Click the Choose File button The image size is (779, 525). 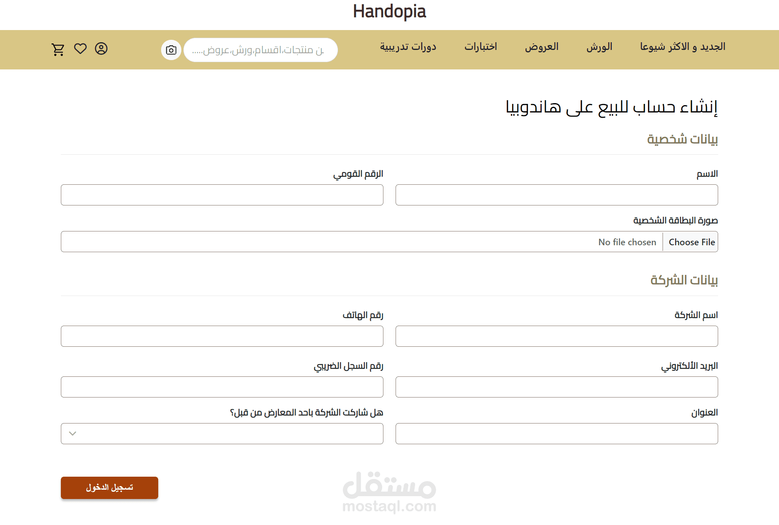pos(691,242)
